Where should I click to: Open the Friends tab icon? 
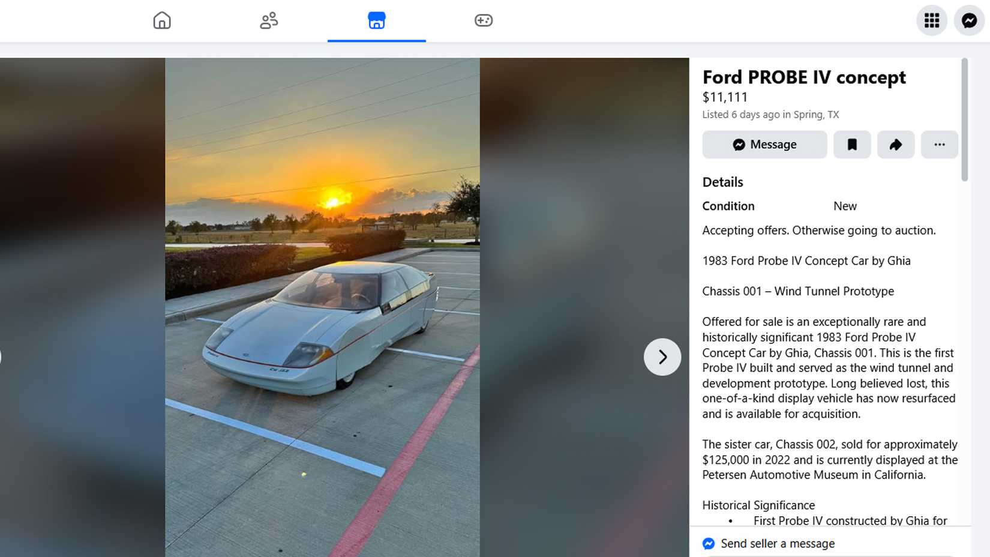tap(269, 20)
